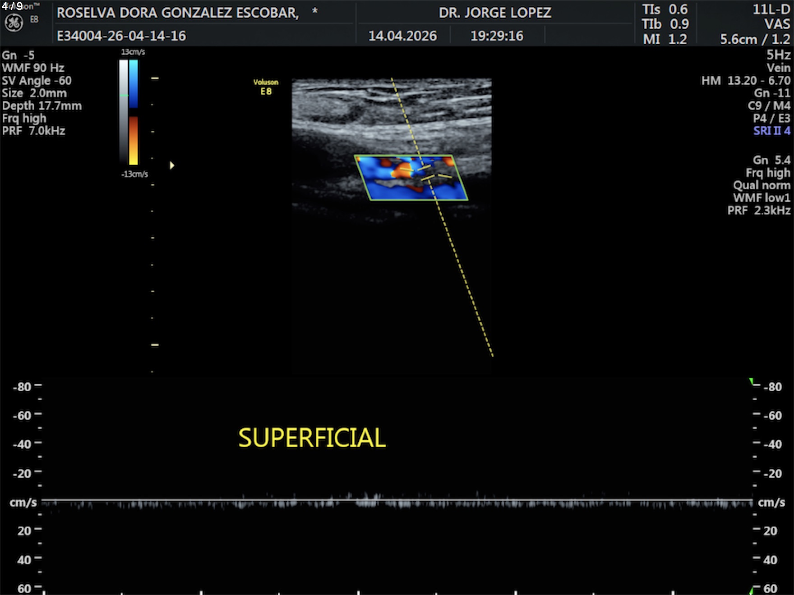Click the bottom yellow depth scale marker
The image size is (794, 595).
[155, 345]
